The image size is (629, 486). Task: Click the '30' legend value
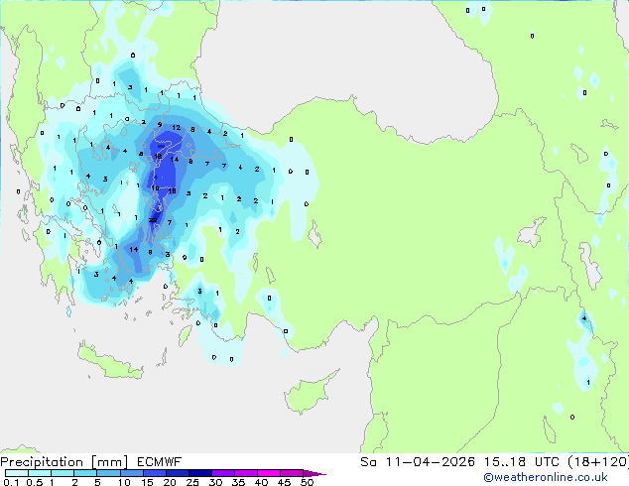(215, 482)
